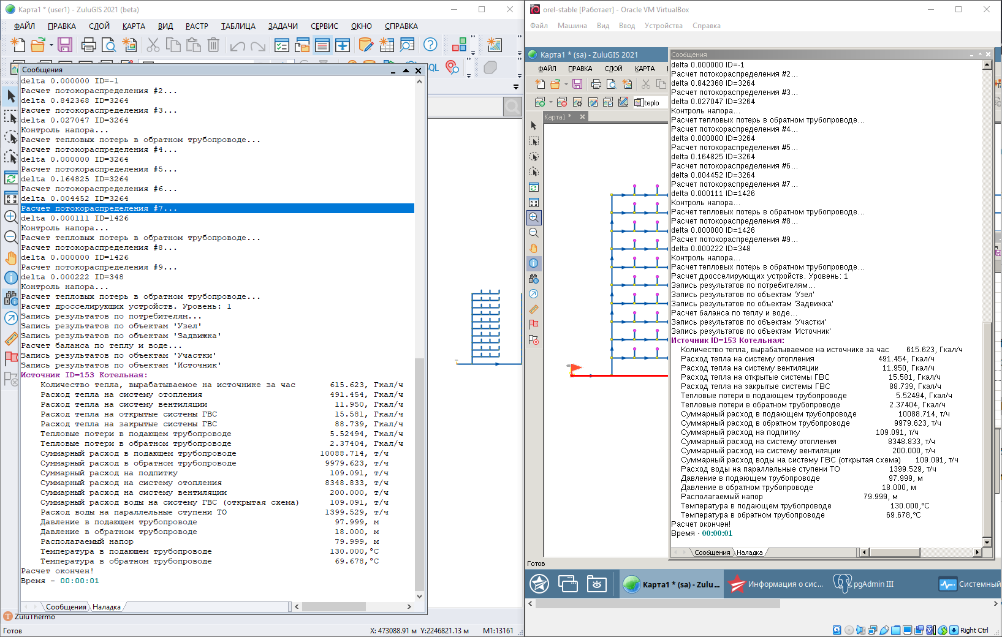Click Информация о сис... taskbar button
Viewport: 1002px width, 637px height.
[x=776, y=584]
